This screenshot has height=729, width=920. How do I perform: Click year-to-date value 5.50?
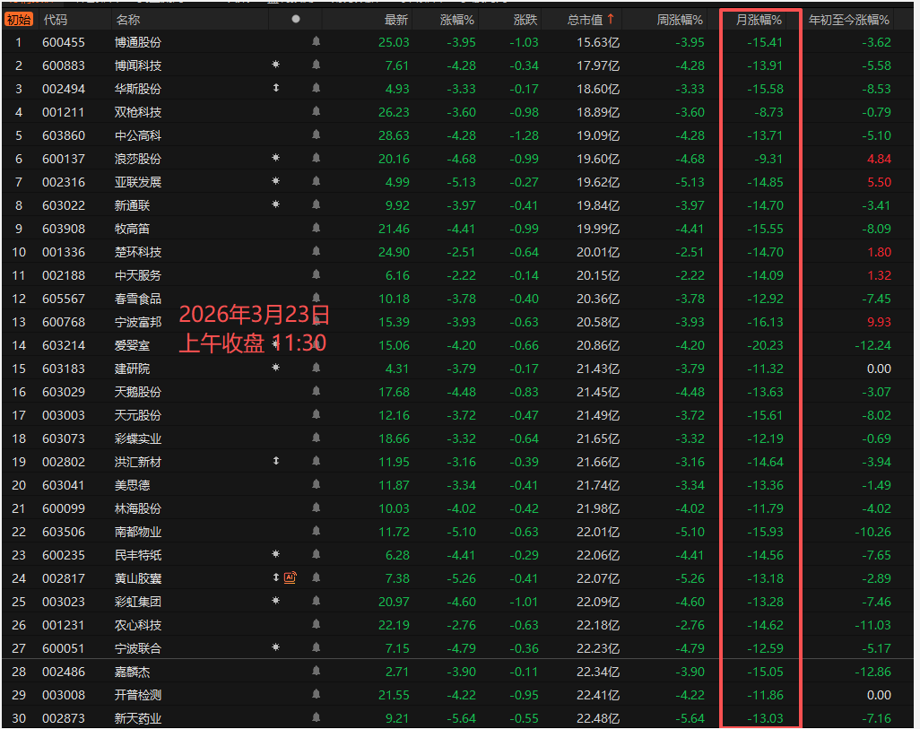point(879,182)
